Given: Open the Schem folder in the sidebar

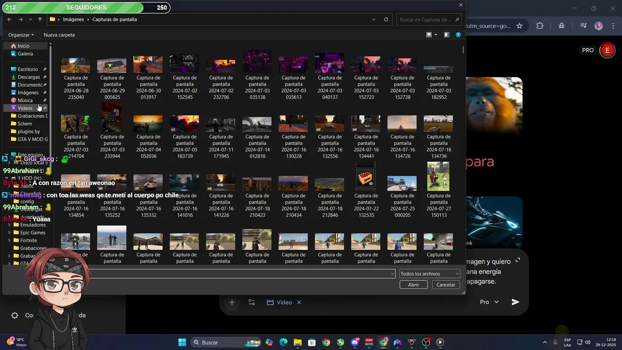Looking at the screenshot, I should pyautogui.click(x=25, y=123).
